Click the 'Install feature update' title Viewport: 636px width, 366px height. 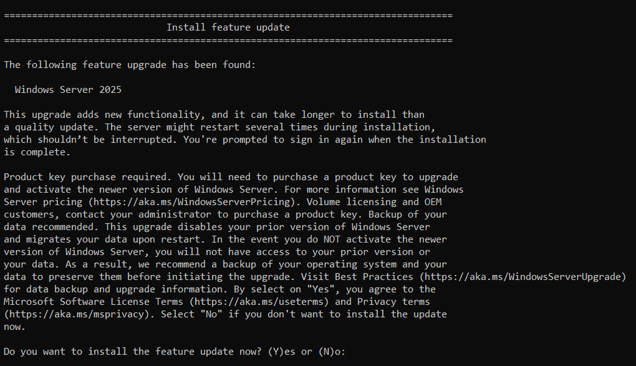tap(228, 27)
